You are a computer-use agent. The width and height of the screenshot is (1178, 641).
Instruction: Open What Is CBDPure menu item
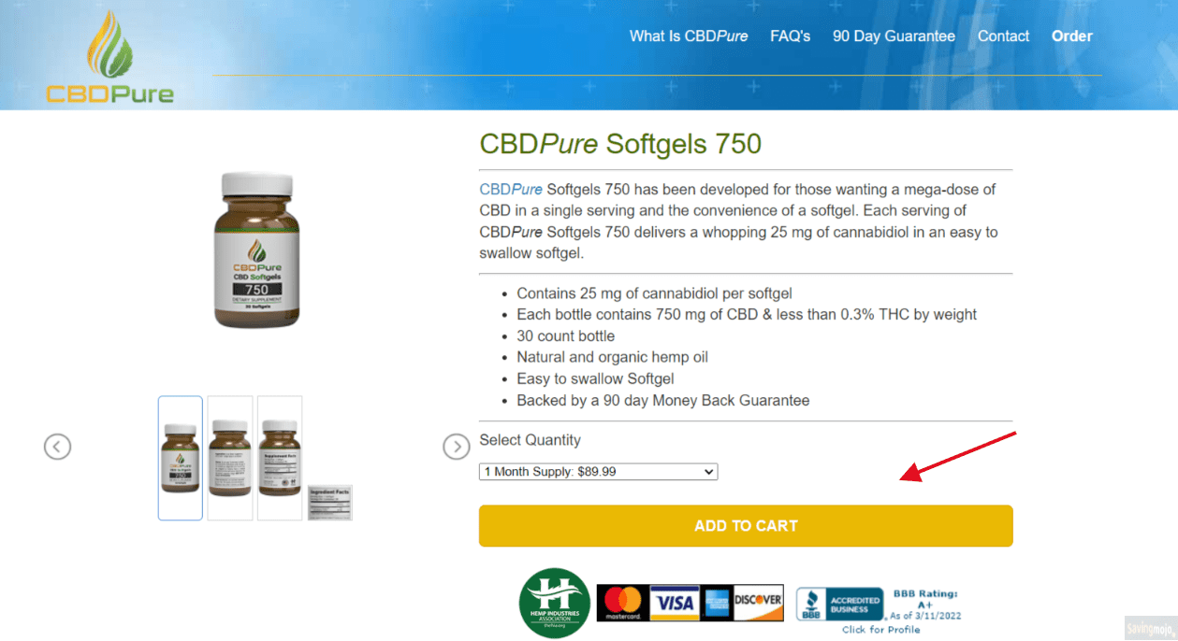[x=689, y=36]
